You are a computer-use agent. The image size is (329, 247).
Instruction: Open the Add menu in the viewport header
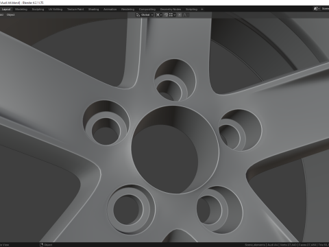pyautogui.click(x=1, y=15)
